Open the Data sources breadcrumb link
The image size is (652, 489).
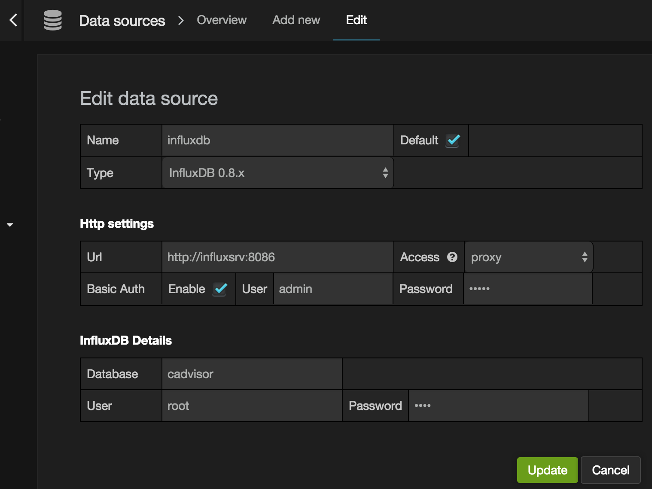point(122,20)
